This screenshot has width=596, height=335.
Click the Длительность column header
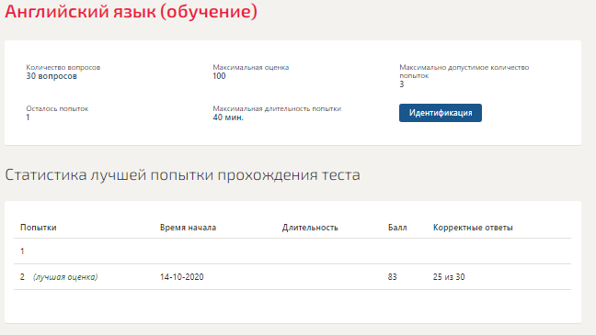[310, 228]
